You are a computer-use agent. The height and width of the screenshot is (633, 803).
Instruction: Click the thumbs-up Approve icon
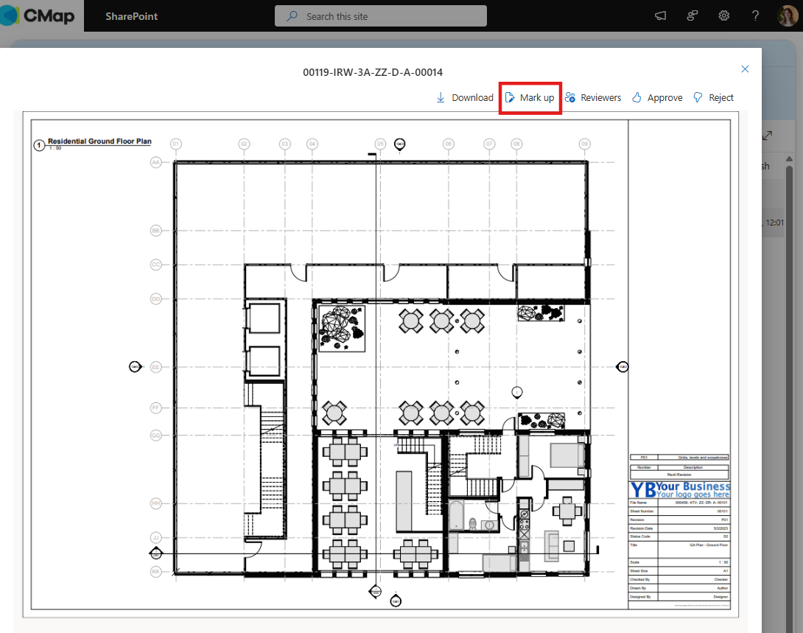637,97
